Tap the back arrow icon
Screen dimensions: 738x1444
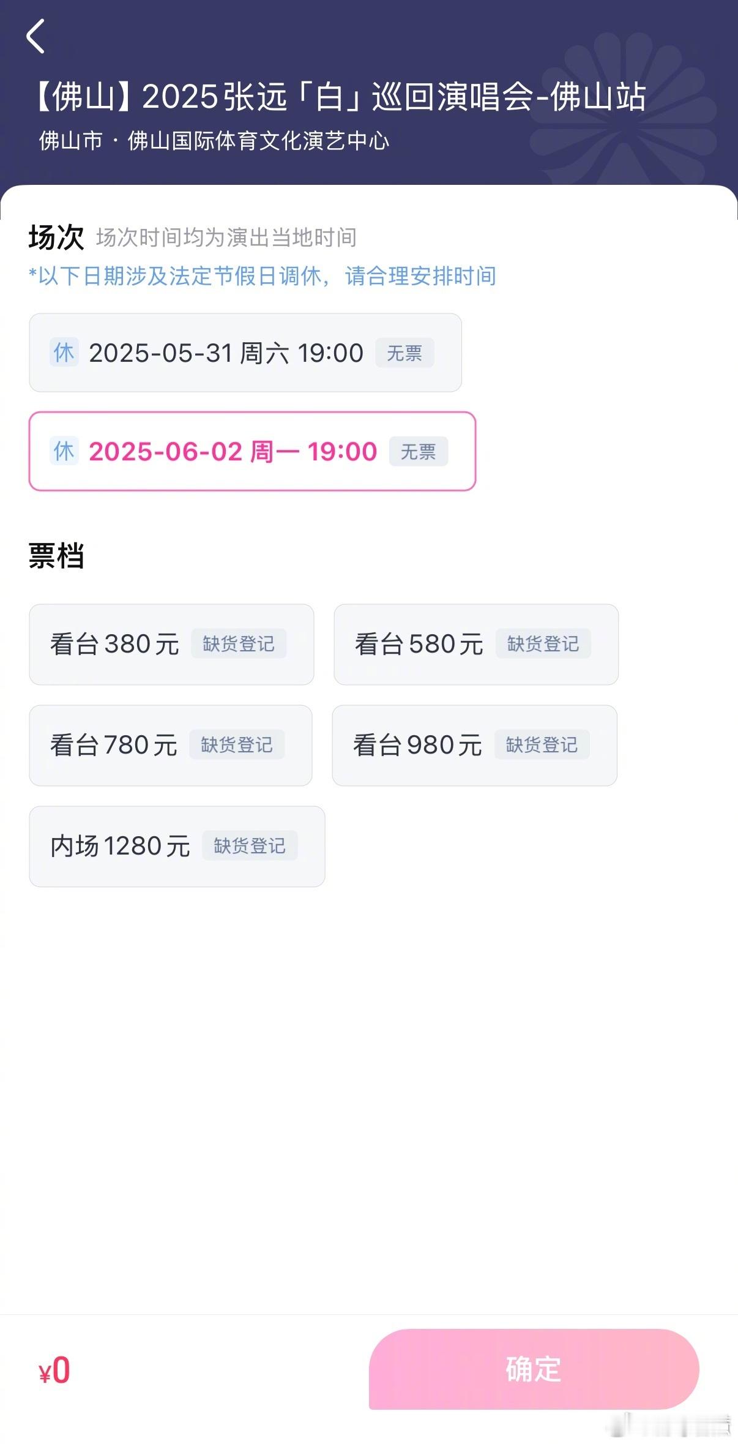click(x=35, y=36)
